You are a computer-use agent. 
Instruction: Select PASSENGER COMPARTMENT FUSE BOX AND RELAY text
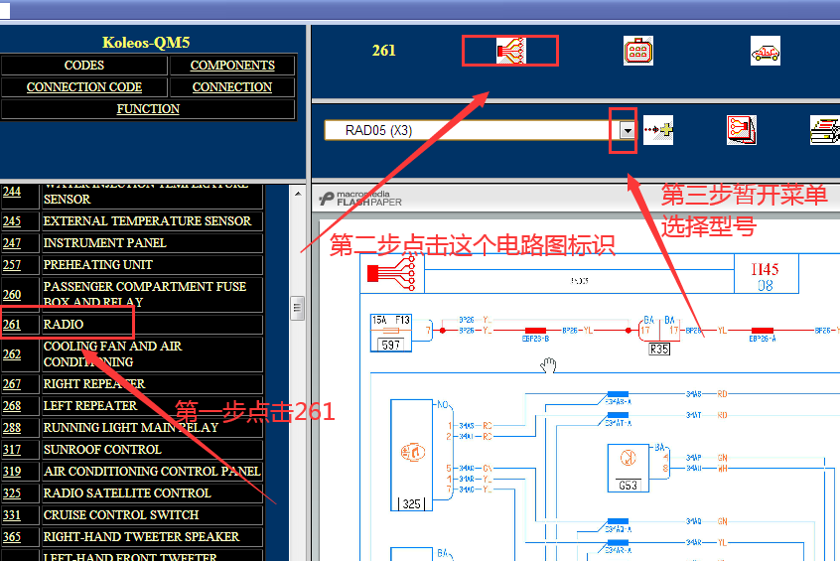[x=145, y=294]
